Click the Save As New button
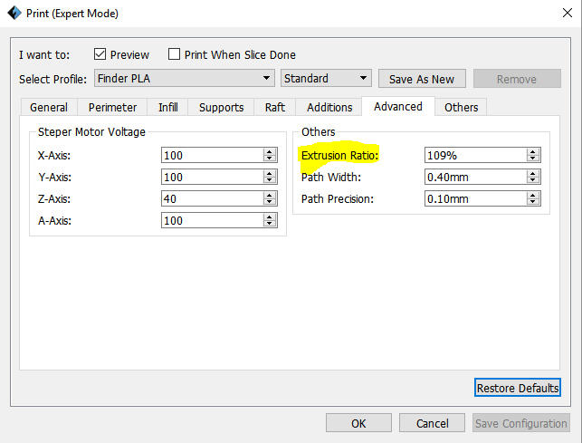582x443 pixels. (422, 79)
